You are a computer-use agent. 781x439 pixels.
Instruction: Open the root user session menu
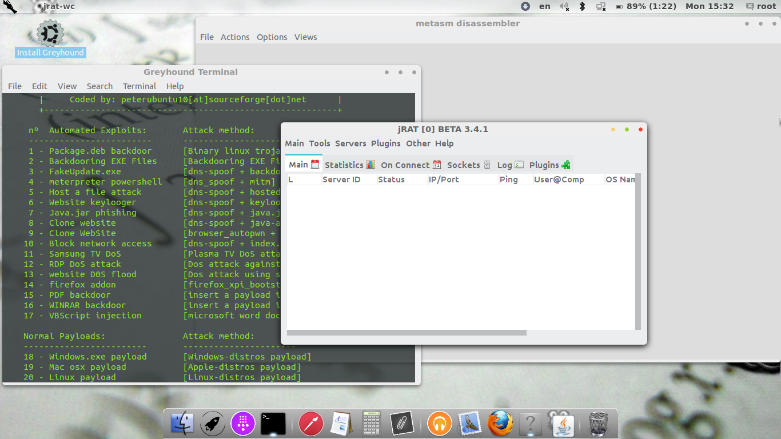pos(761,6)
